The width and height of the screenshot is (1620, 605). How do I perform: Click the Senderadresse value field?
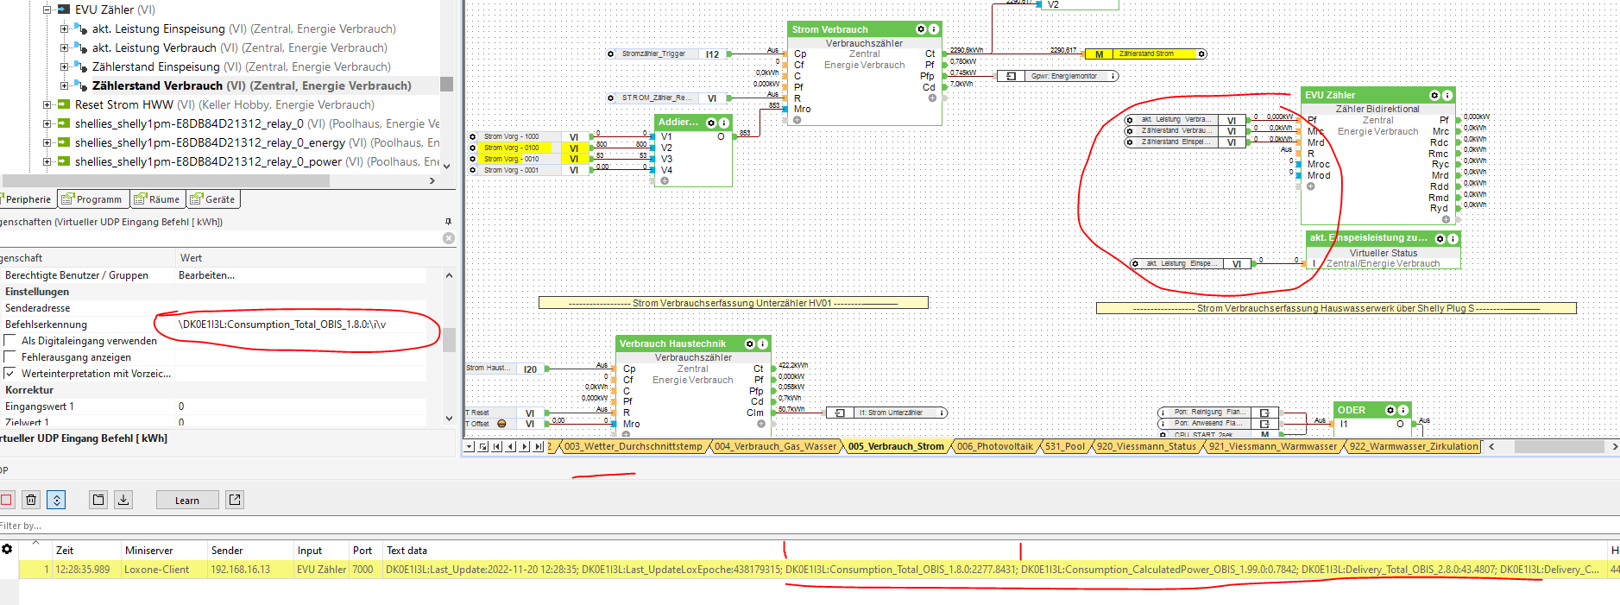tap(300, 308)
